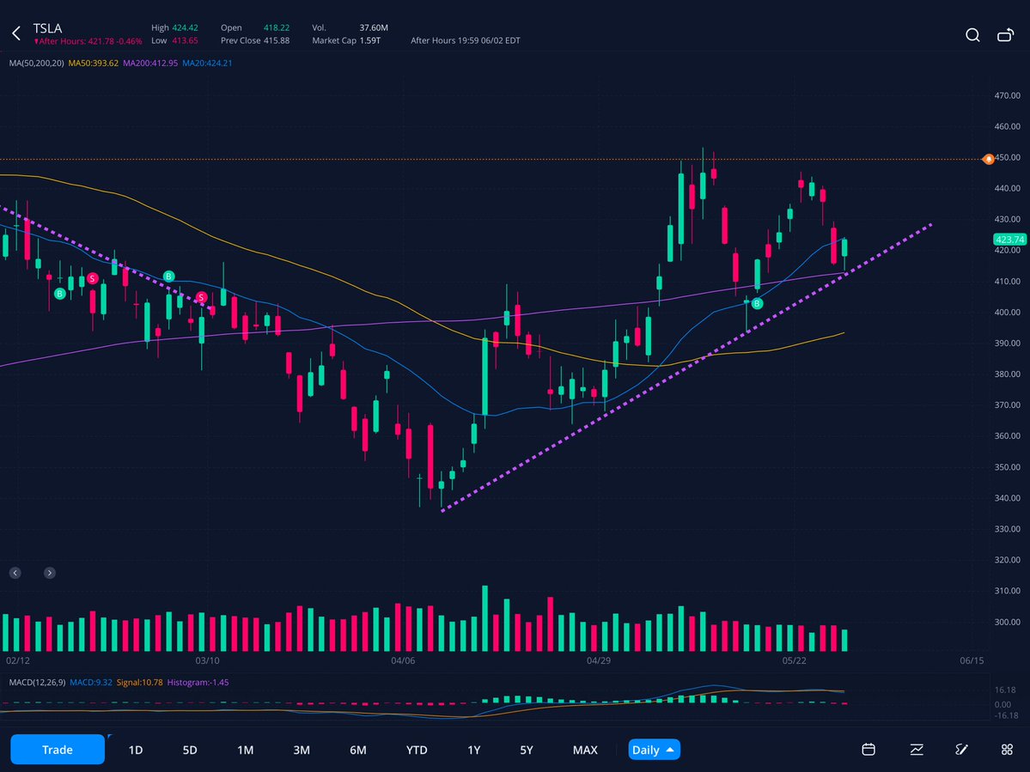The width and height of the screenshot is (1030, 772).
Task: Go back using the top-left arrow
Action: pos(16,33)
